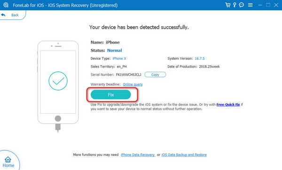Open the feedback chat bubble icon

(x=242, y=5)
